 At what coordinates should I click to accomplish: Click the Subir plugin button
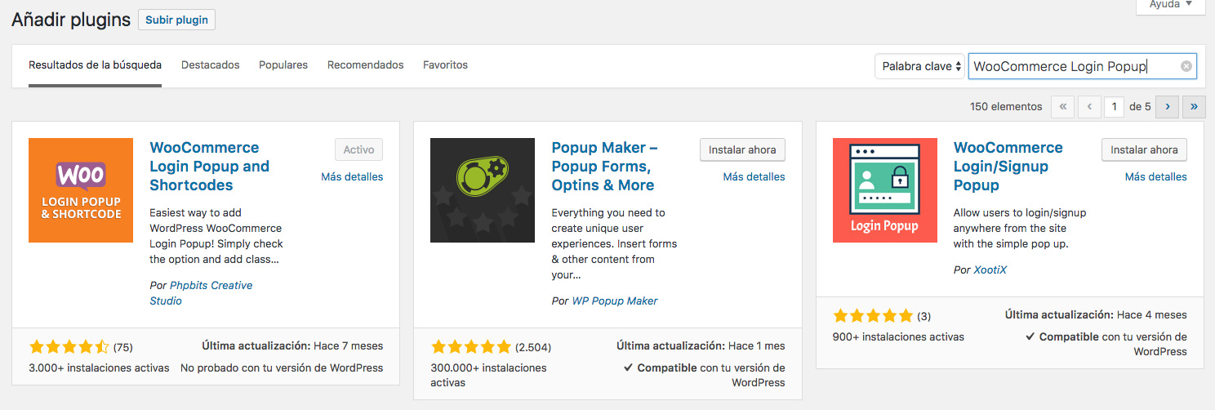[176, 20]
